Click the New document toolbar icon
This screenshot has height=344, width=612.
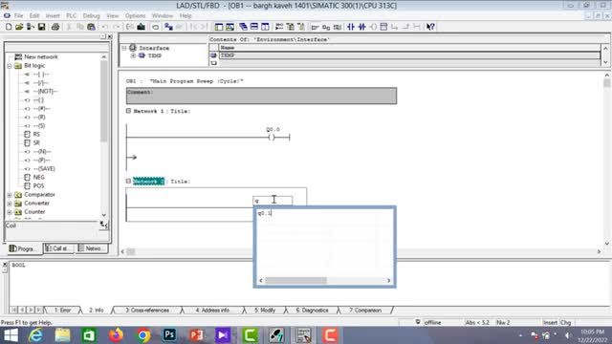pyautogui.click(x=9, y=27)
